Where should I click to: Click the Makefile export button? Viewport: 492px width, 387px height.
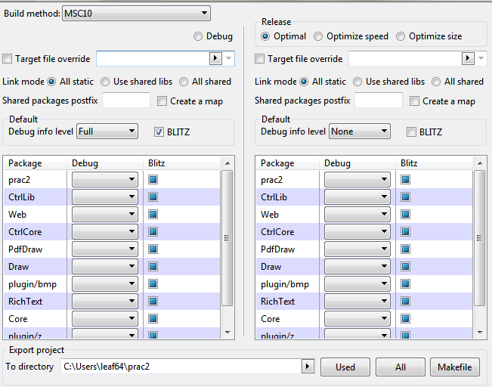coord(456,367)
